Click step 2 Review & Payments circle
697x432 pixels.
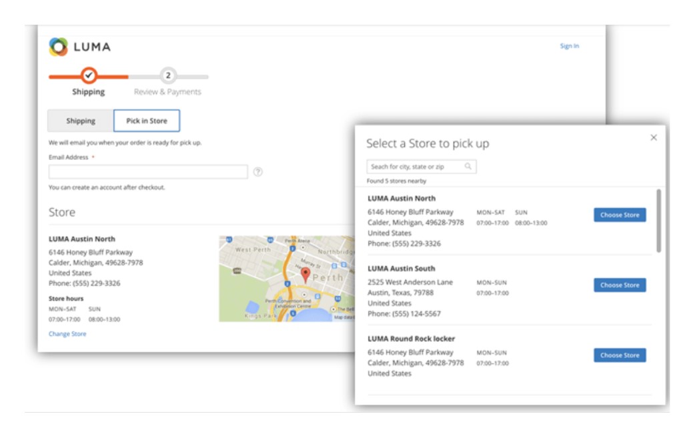click(168, 75)
